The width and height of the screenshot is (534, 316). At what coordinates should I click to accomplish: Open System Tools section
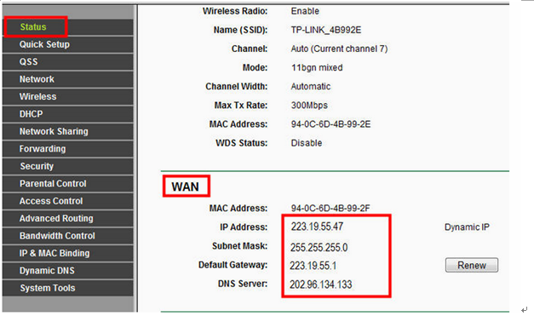pos(48,288)
